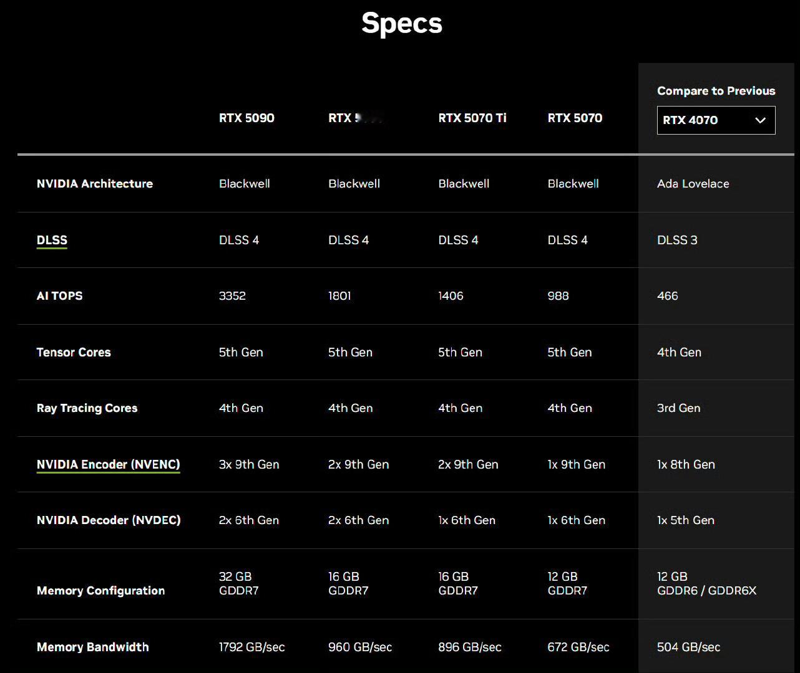Click the NVIDIA Decoder (NVDEC) row label
This screenshot has width=800, height=673.
[x=109, y=520]
